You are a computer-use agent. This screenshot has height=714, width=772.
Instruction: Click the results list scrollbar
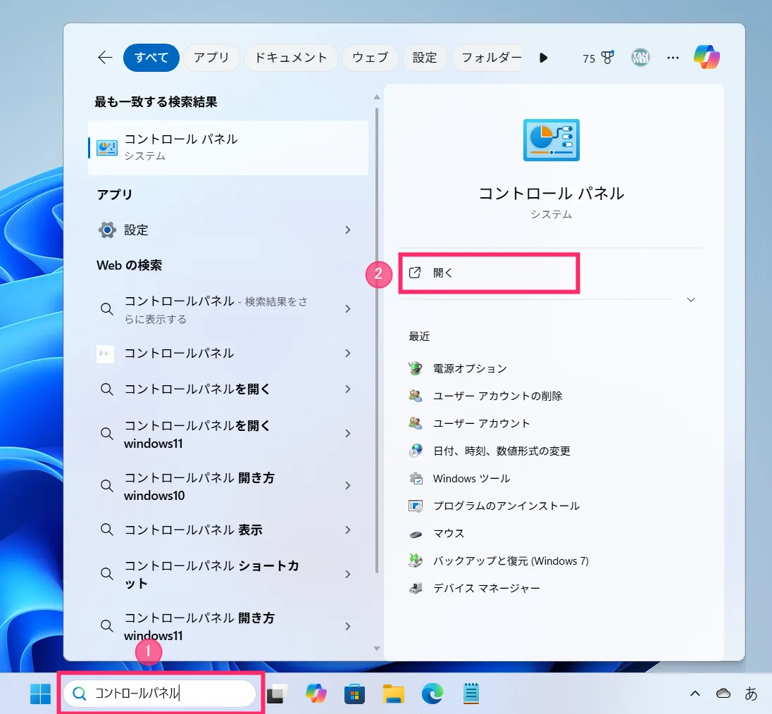click(x=377, y=339)
